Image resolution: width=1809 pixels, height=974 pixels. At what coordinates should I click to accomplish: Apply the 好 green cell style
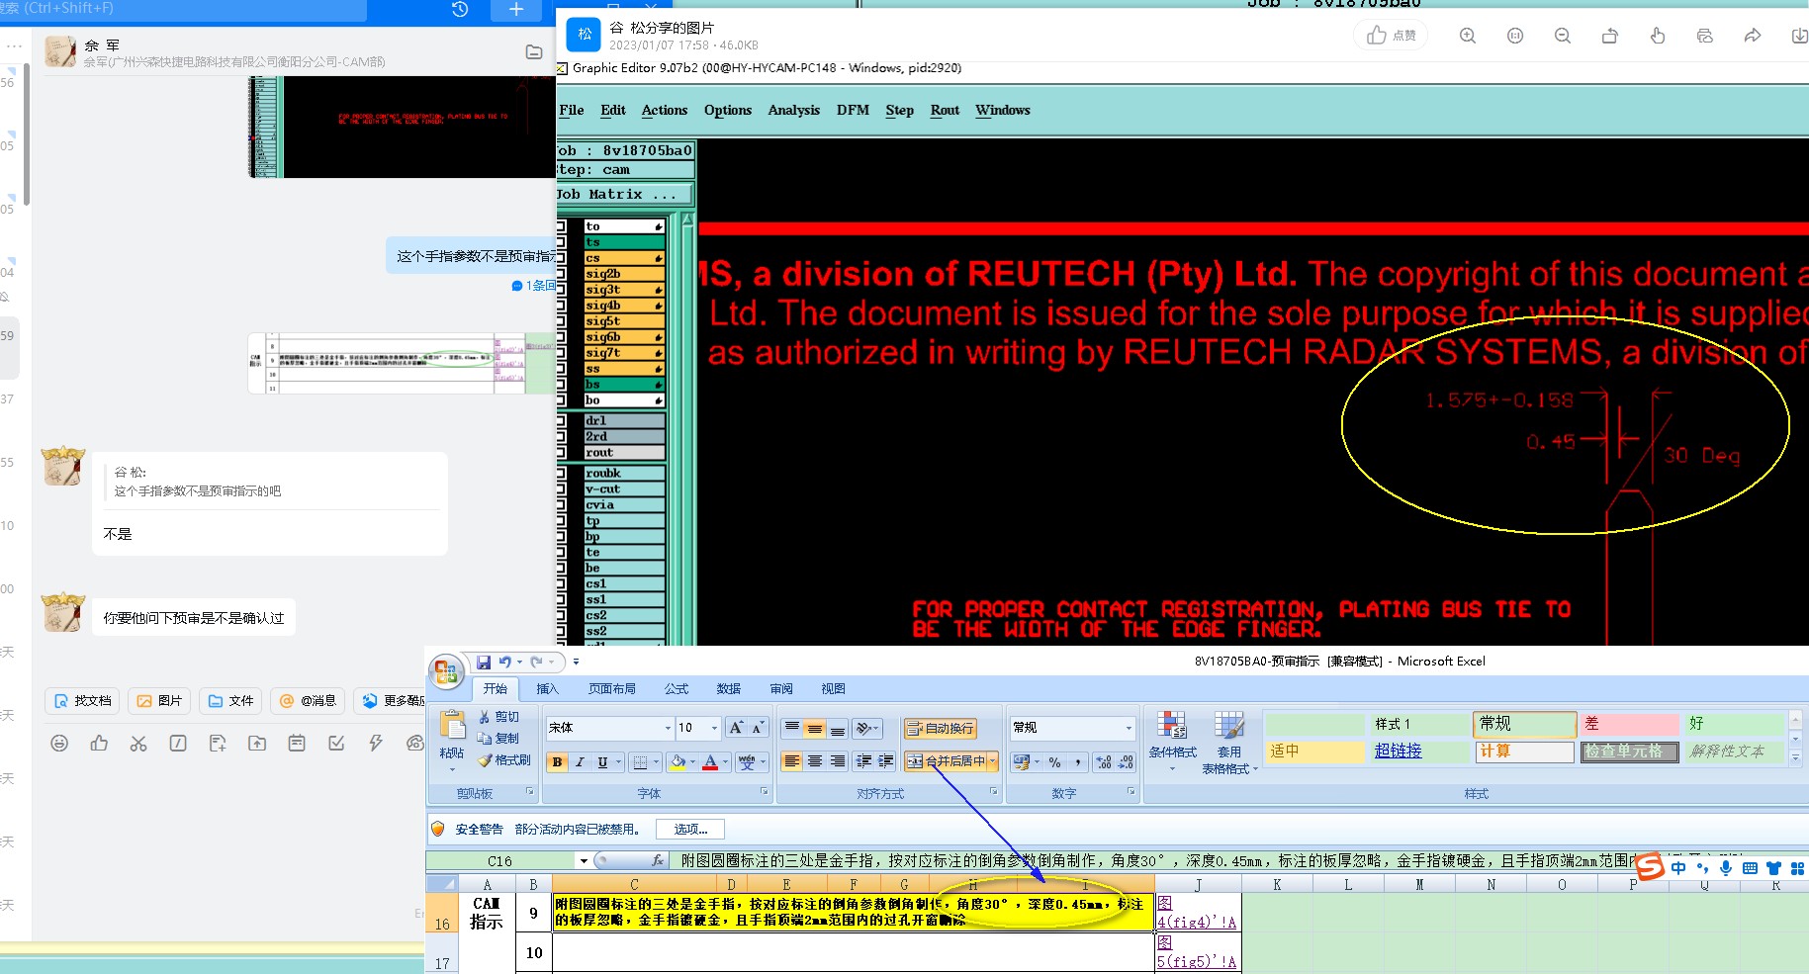pyautogui.click(x=1734, y=724)
